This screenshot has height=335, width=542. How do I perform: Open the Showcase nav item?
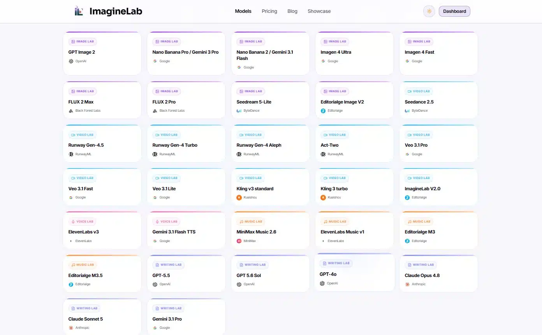click(x=319, y=11)
